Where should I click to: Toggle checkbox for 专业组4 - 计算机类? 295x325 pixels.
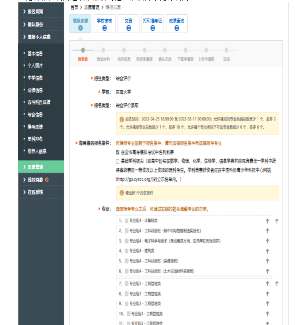126,221
